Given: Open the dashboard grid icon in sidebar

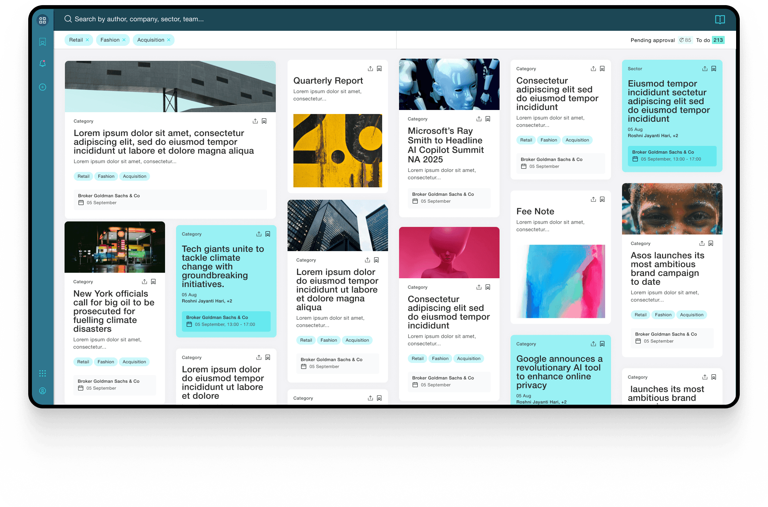Looking at the screenshot, I should pyautogui.click(x=43, y=20).
